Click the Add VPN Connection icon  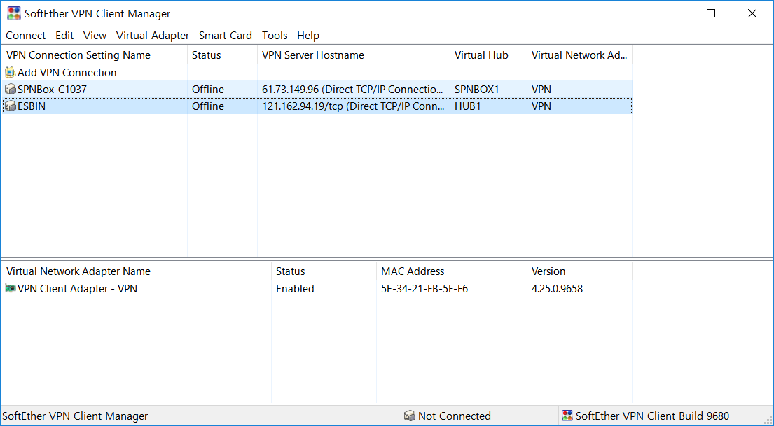point(10,73)
